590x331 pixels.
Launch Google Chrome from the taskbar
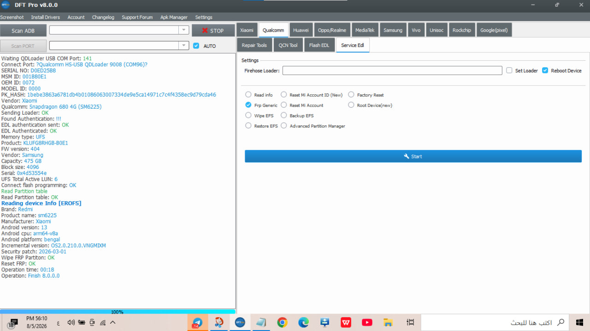point(282,323)
